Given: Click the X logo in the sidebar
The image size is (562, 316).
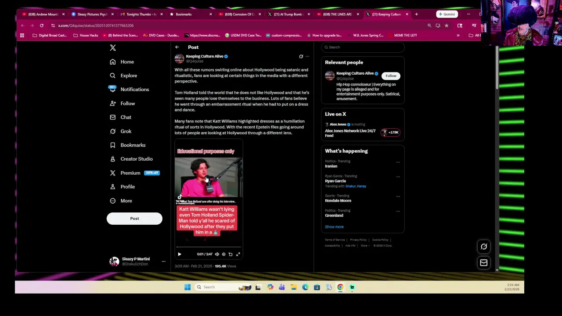Looking at the screenshot, I should tap(113, 47).
